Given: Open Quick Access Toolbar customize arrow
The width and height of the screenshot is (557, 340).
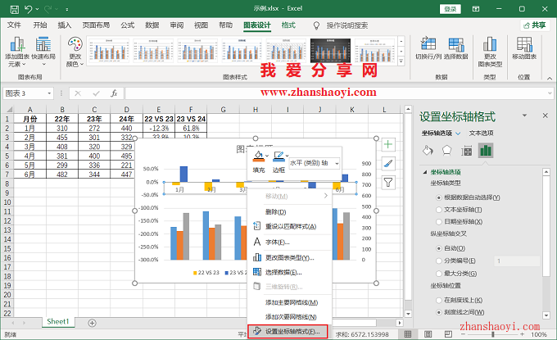Looking at the screenshot, I should point(67,10).
